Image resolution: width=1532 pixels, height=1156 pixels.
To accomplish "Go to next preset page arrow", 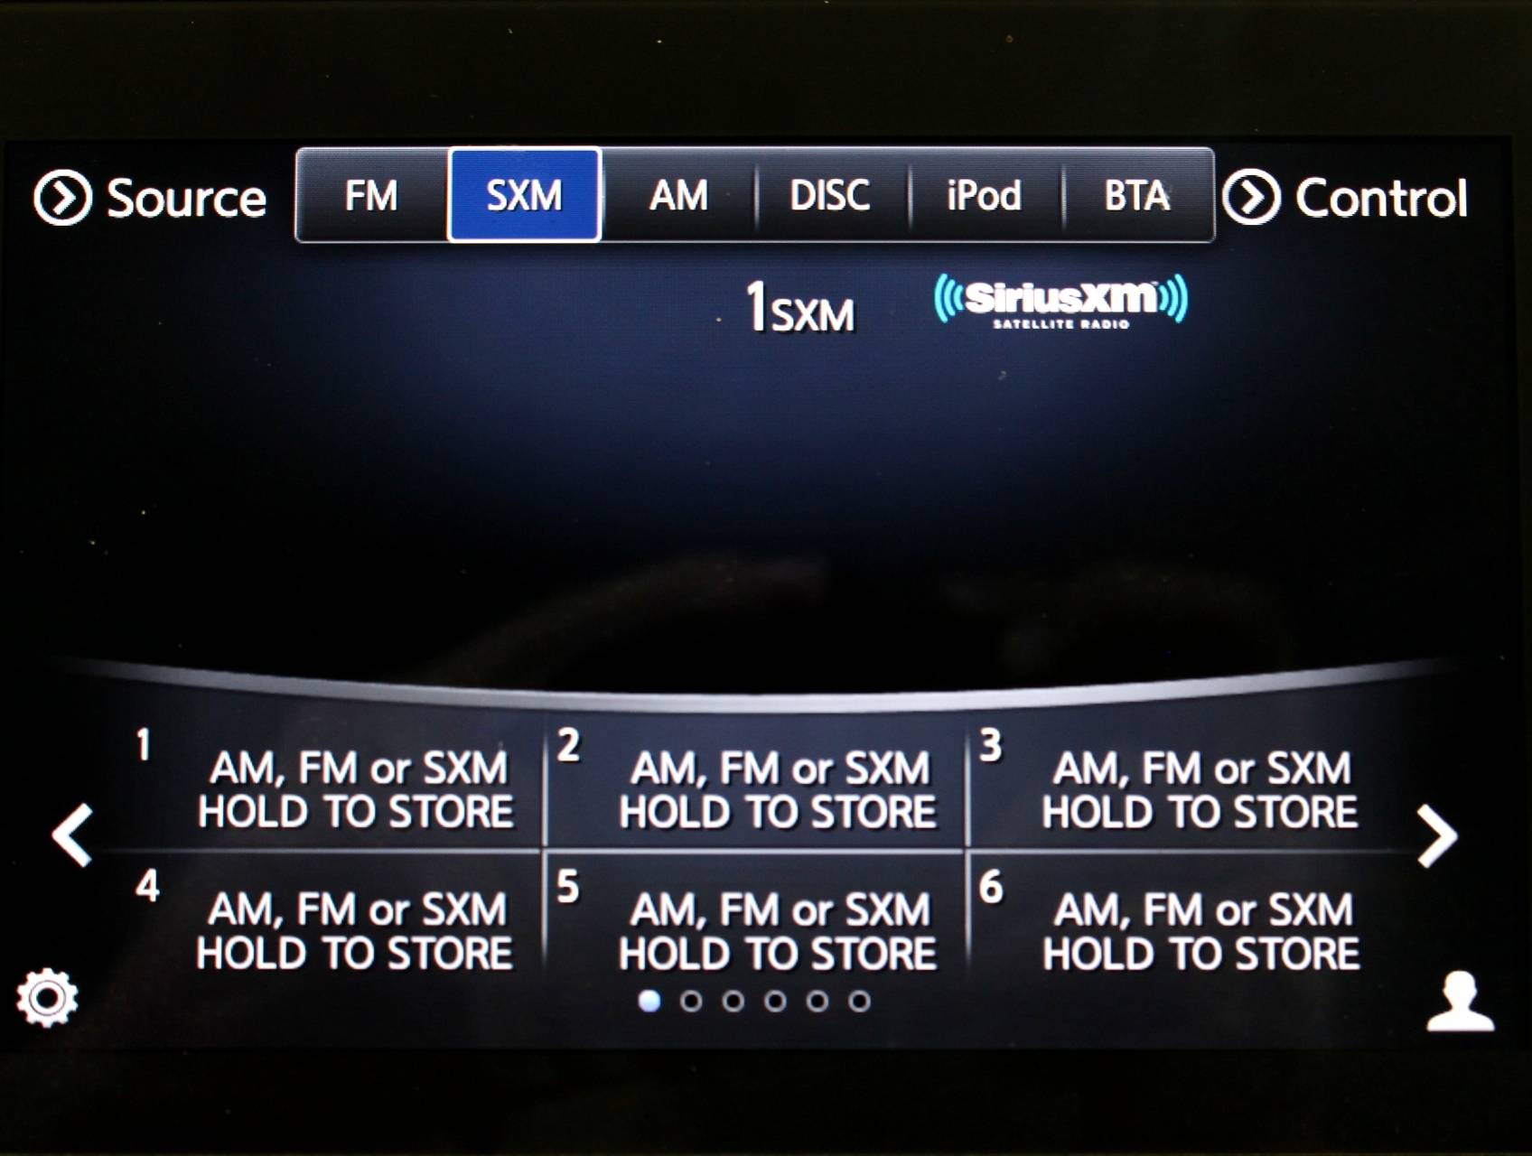I will (x=1436, y=836).
